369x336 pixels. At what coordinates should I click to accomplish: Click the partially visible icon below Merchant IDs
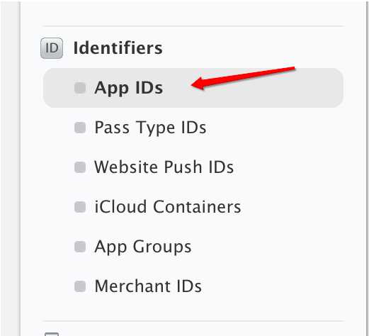click(x=52, y=334)
